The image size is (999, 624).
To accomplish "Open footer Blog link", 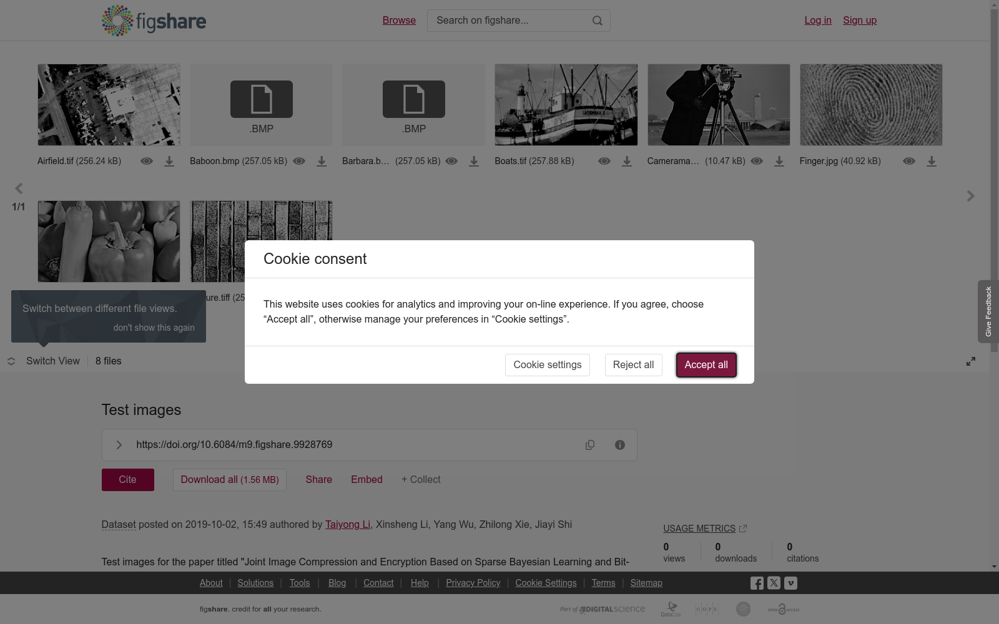I will point(337,583).
